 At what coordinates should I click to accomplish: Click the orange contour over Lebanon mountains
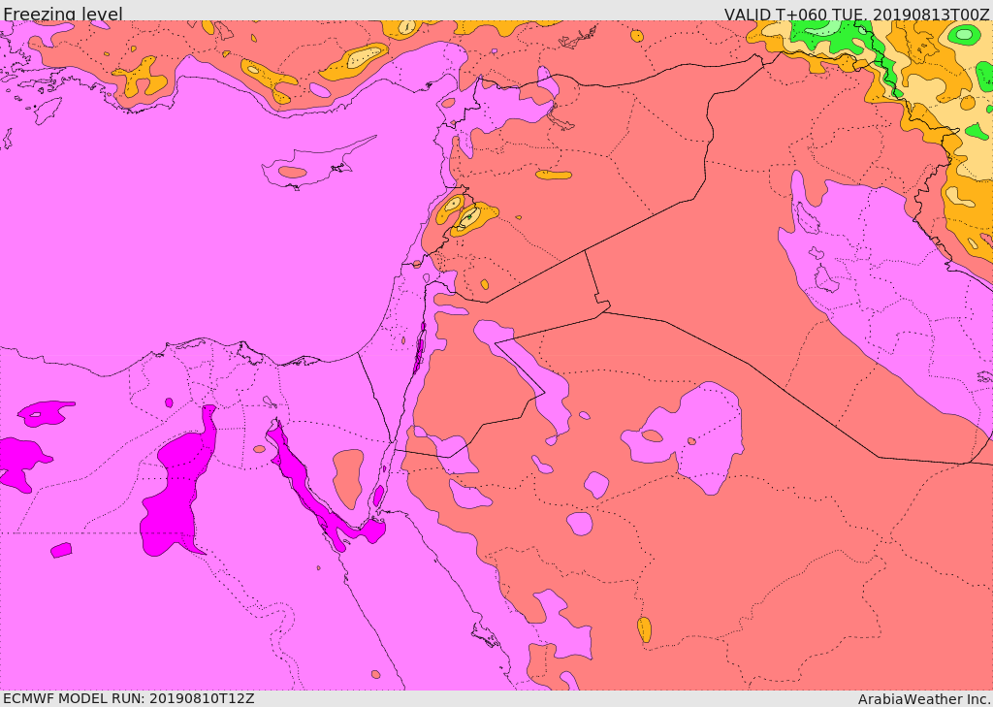[465, 215]
